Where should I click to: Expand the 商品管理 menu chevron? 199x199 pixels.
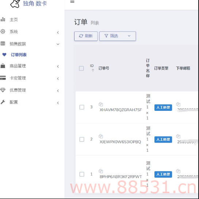[x=58, y=67]
